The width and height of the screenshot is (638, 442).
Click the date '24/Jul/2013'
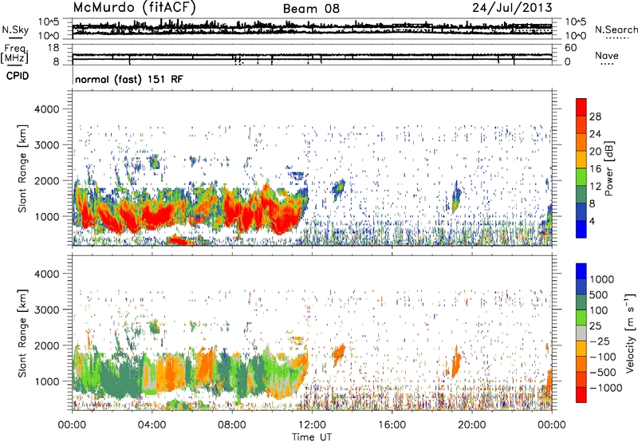[x=512, y=8]
